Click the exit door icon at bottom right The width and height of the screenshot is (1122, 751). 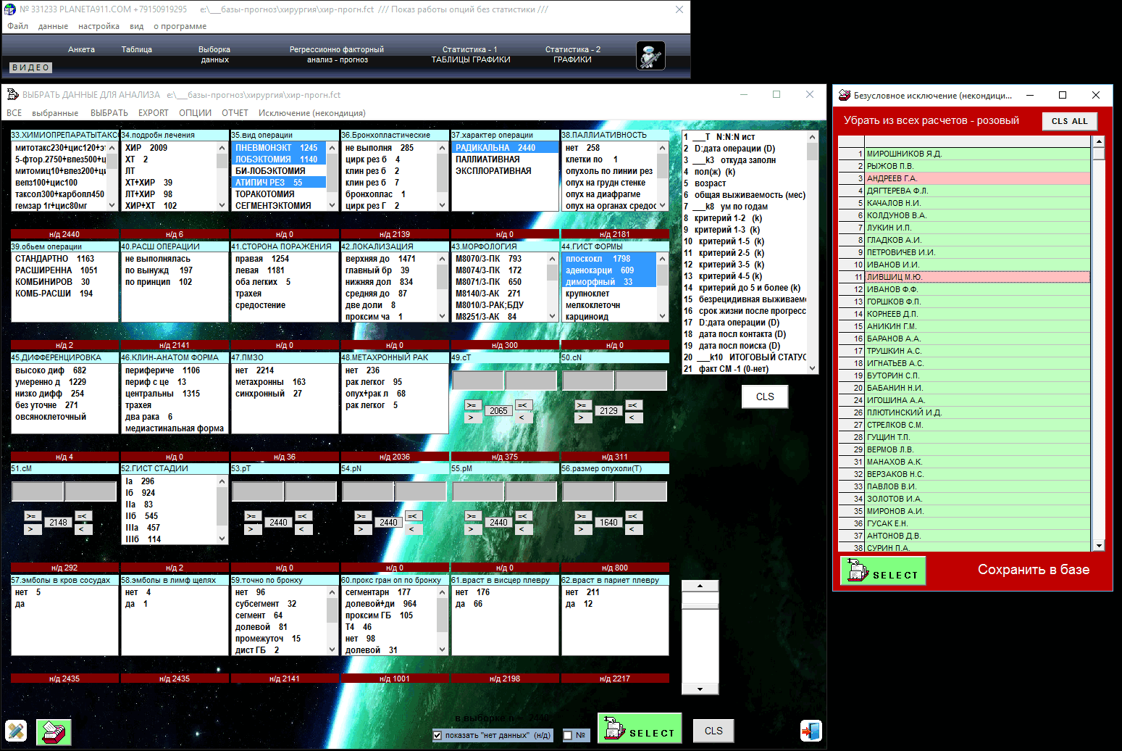811,731
